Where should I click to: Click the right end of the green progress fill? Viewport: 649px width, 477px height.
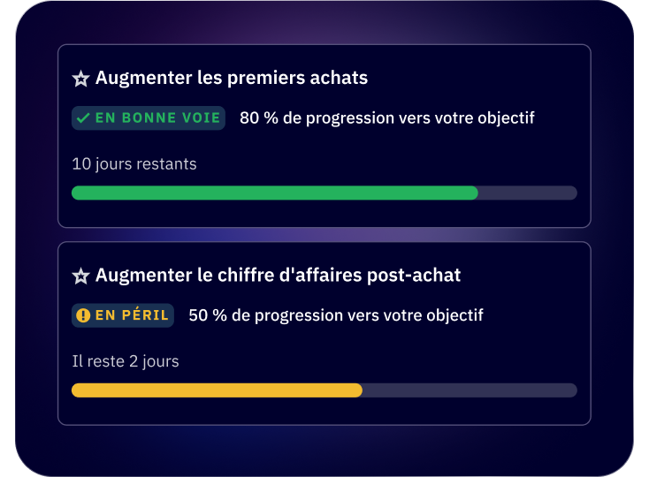tap(474, 193)
